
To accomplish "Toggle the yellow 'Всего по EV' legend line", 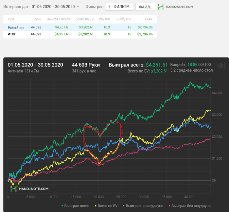I will [106, 206].
